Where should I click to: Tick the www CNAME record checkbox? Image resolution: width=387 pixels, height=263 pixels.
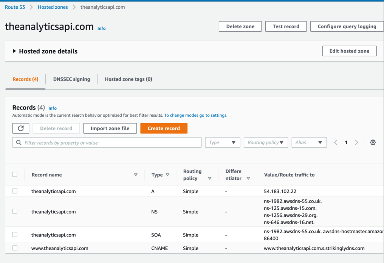(x=15, y=248)
